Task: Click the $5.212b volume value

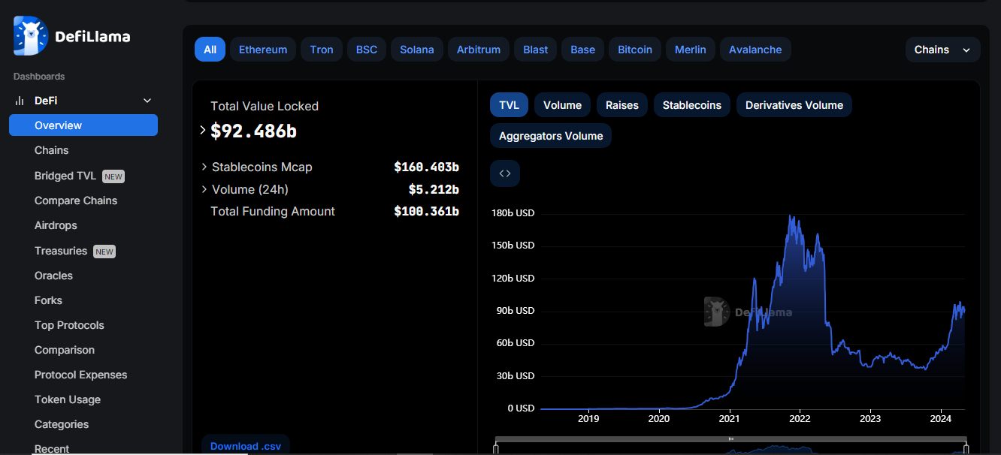Action: tap(434, 189)
